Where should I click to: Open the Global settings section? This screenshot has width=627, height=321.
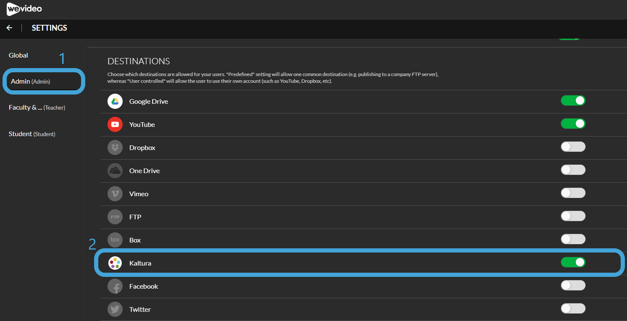pos(18,55)
